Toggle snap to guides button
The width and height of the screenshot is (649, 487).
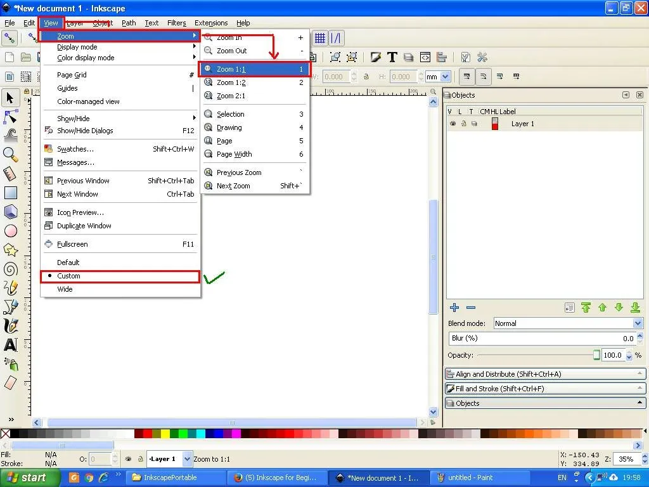tap(336, 38)
